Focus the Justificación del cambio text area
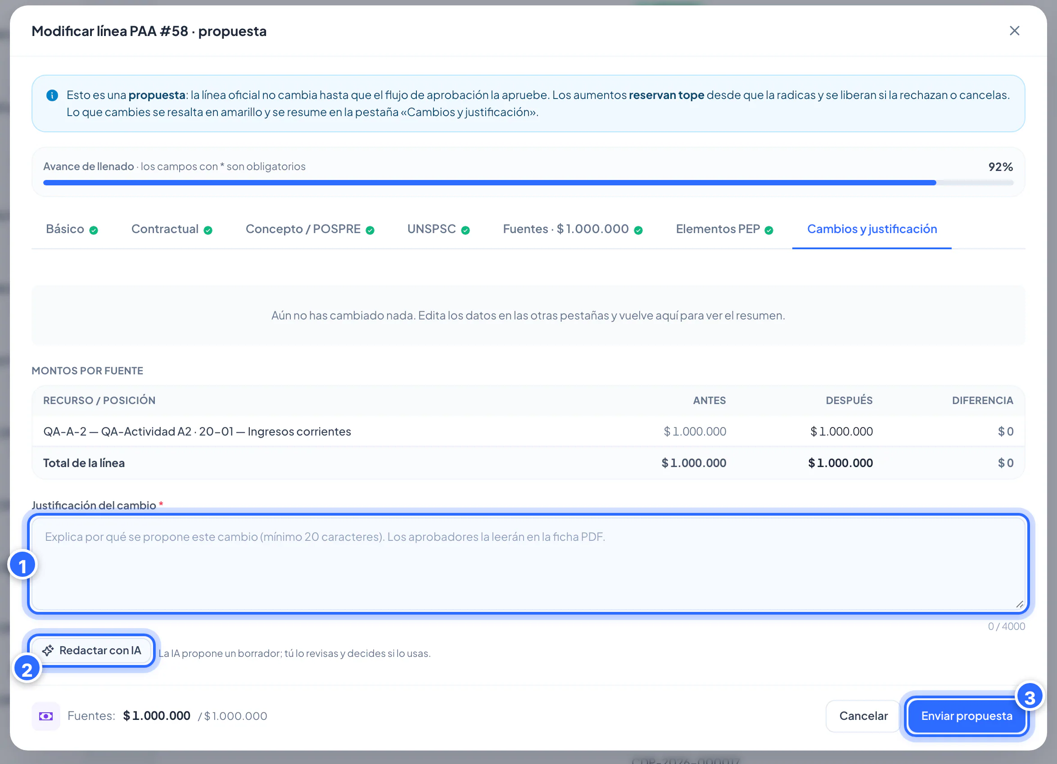This screenshot has width=1057, height=764. [528, 564]
